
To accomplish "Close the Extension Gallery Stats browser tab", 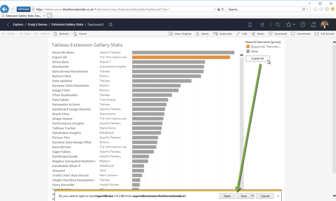I will tap(44, 16).
